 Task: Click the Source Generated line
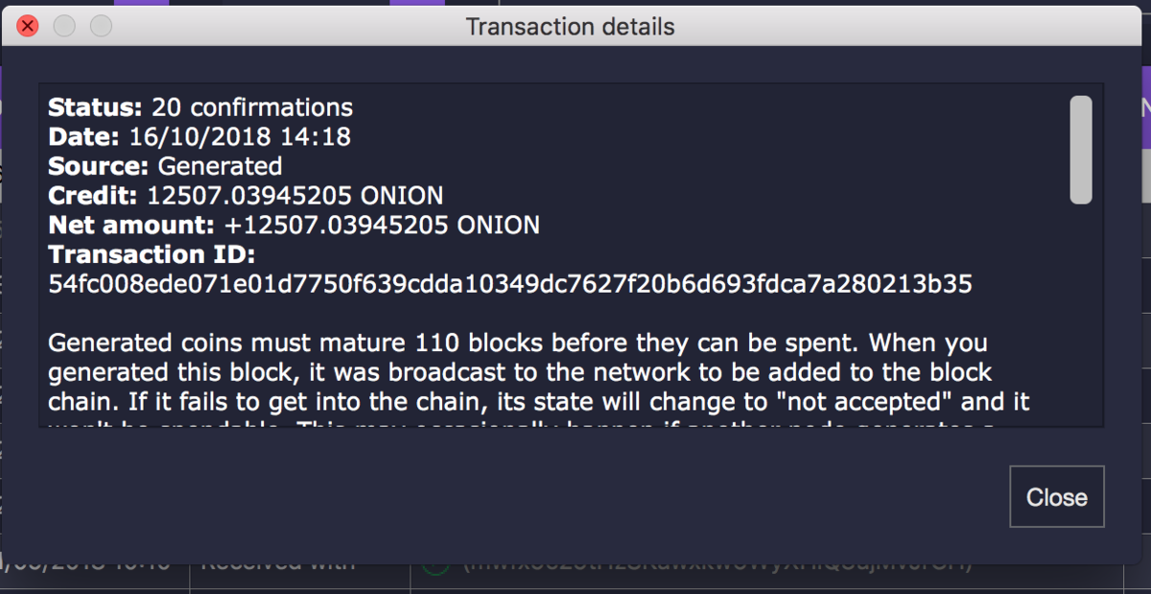coord(165,166)
